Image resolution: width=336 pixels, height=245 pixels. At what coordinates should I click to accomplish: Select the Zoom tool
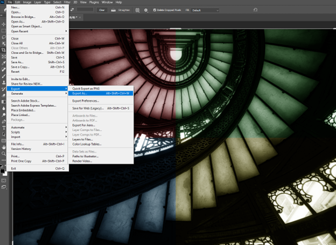4,153
